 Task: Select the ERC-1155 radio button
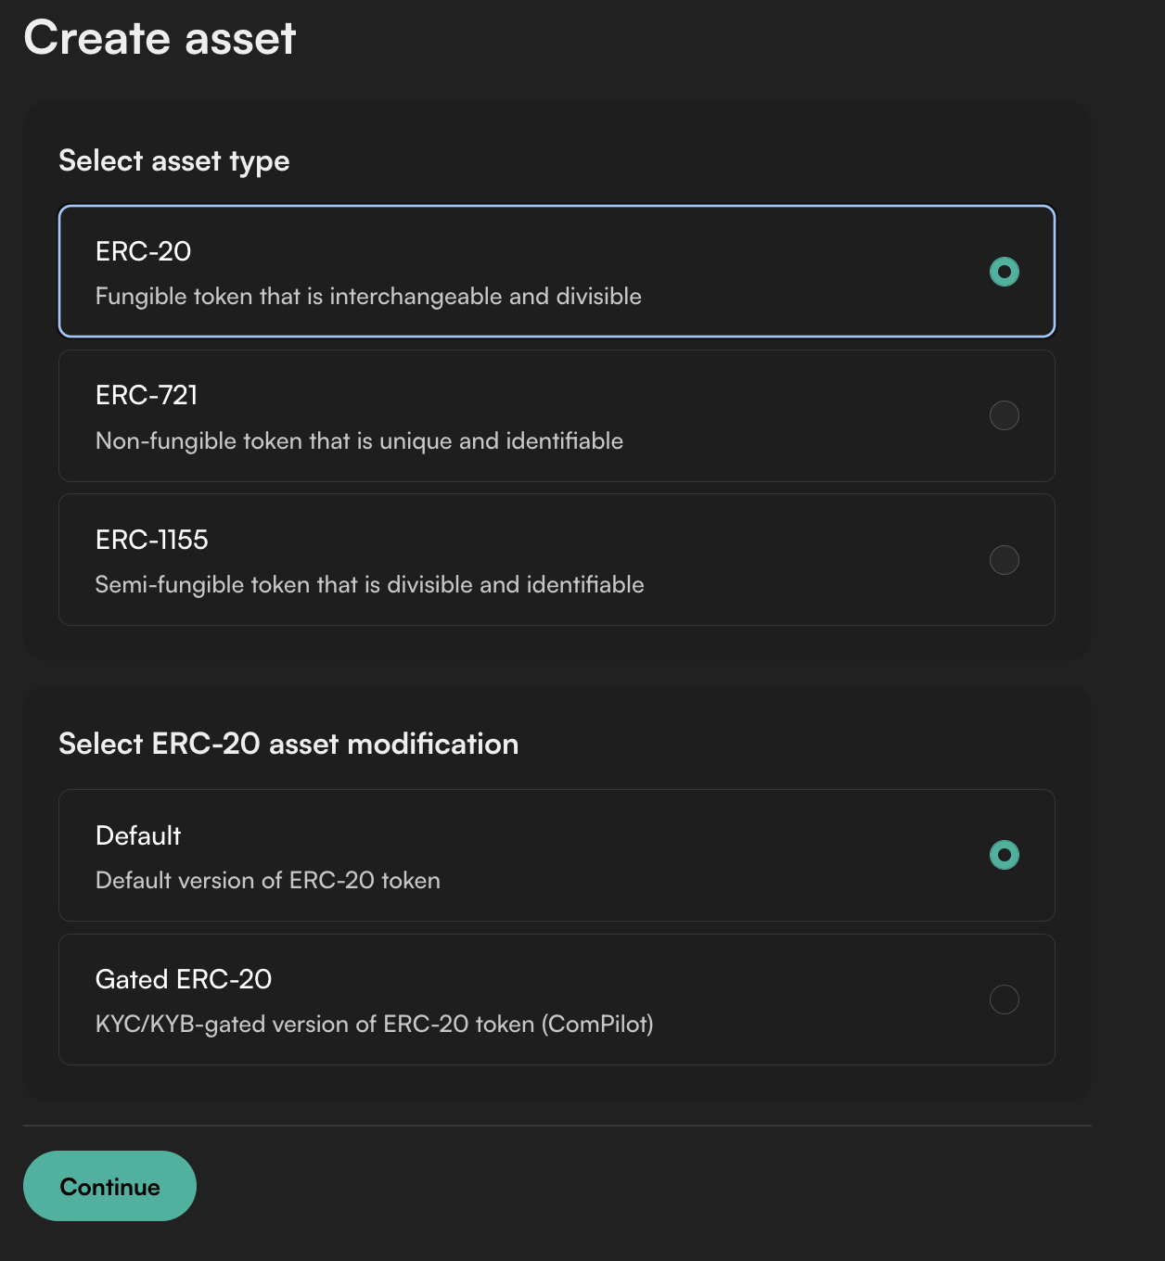1004,560
